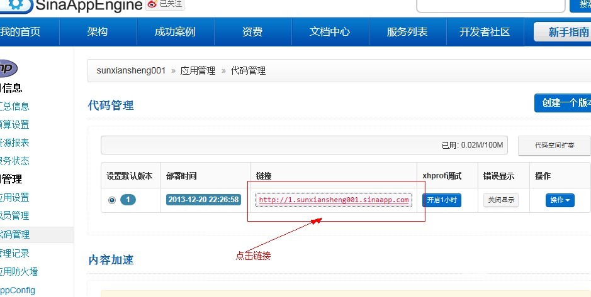Click the blue search button
This screenshot has height=297, width=591.
(x=580, y=5)
